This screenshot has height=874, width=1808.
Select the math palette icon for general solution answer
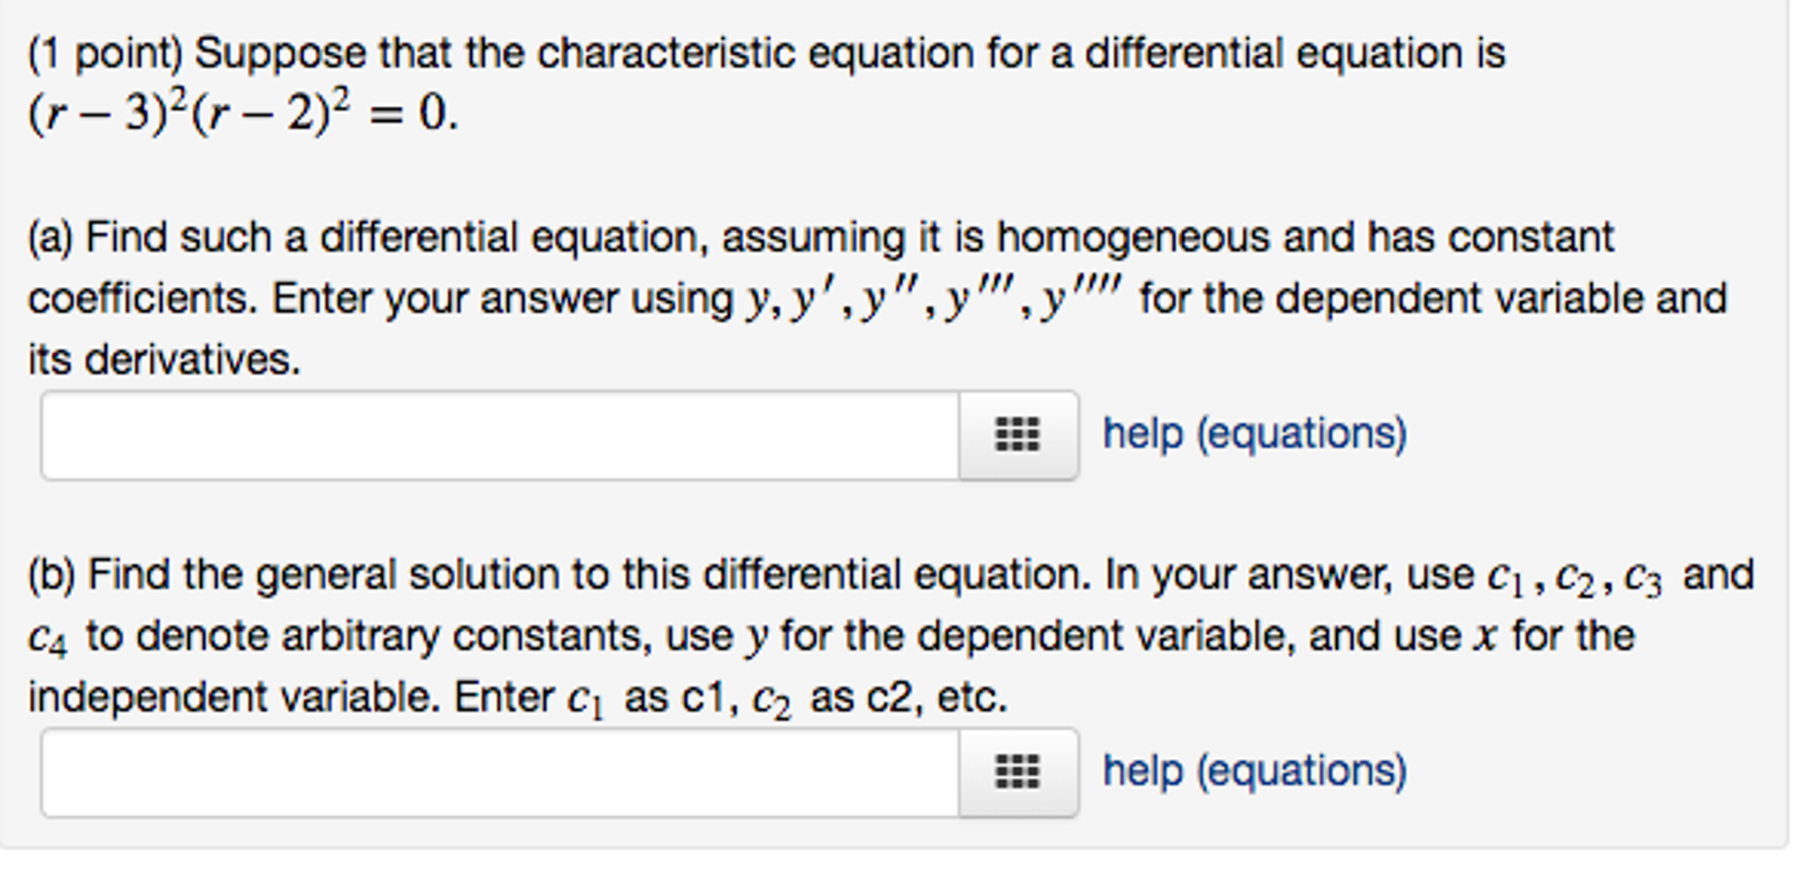[1019, 770]
